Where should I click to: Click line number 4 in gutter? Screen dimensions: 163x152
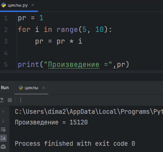point(6,53)
